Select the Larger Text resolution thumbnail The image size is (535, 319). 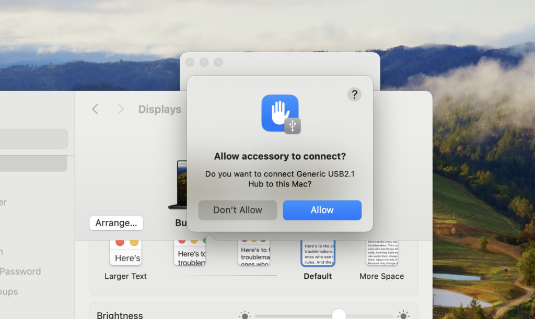[125, 253]
